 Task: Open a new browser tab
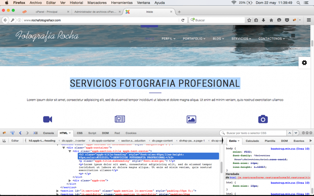click(179, 12)
